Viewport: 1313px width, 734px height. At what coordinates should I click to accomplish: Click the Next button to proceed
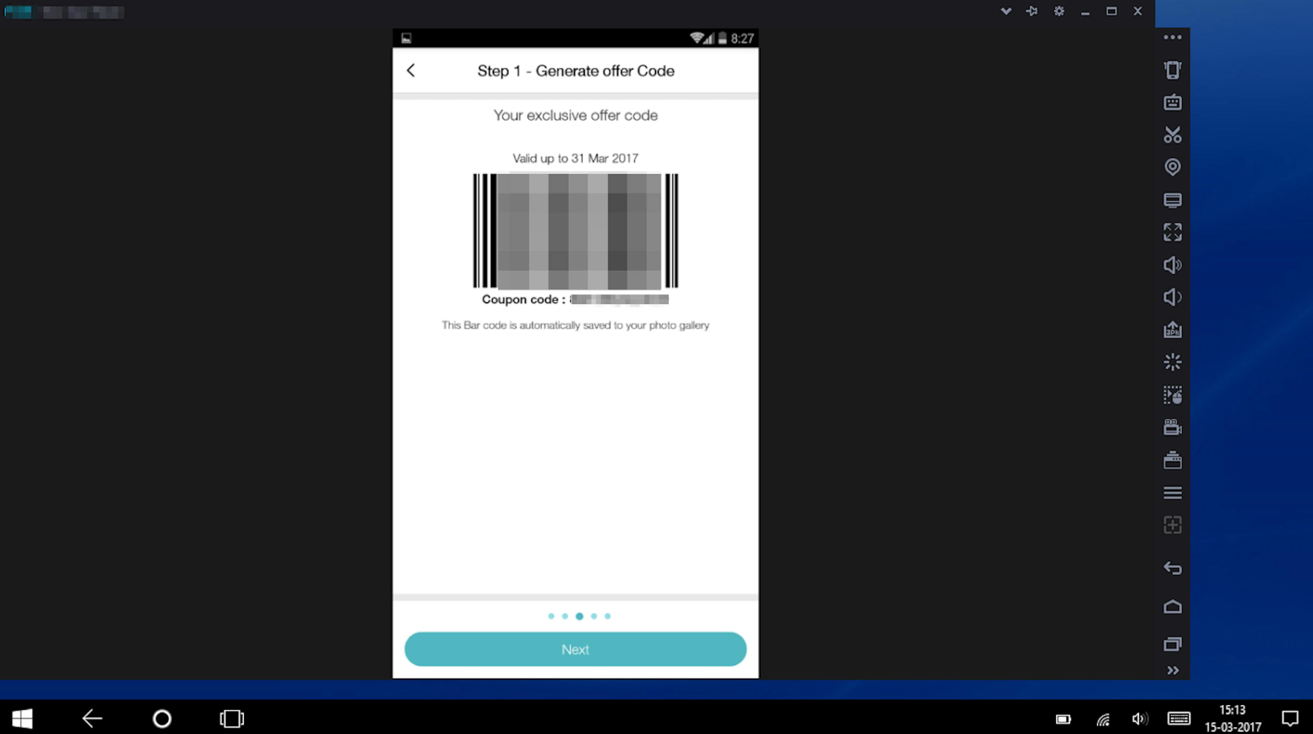pyautogui.click(x=576, y=649)
